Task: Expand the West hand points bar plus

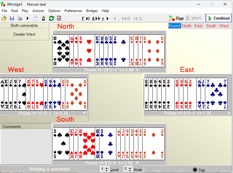Action: point(85,113)
